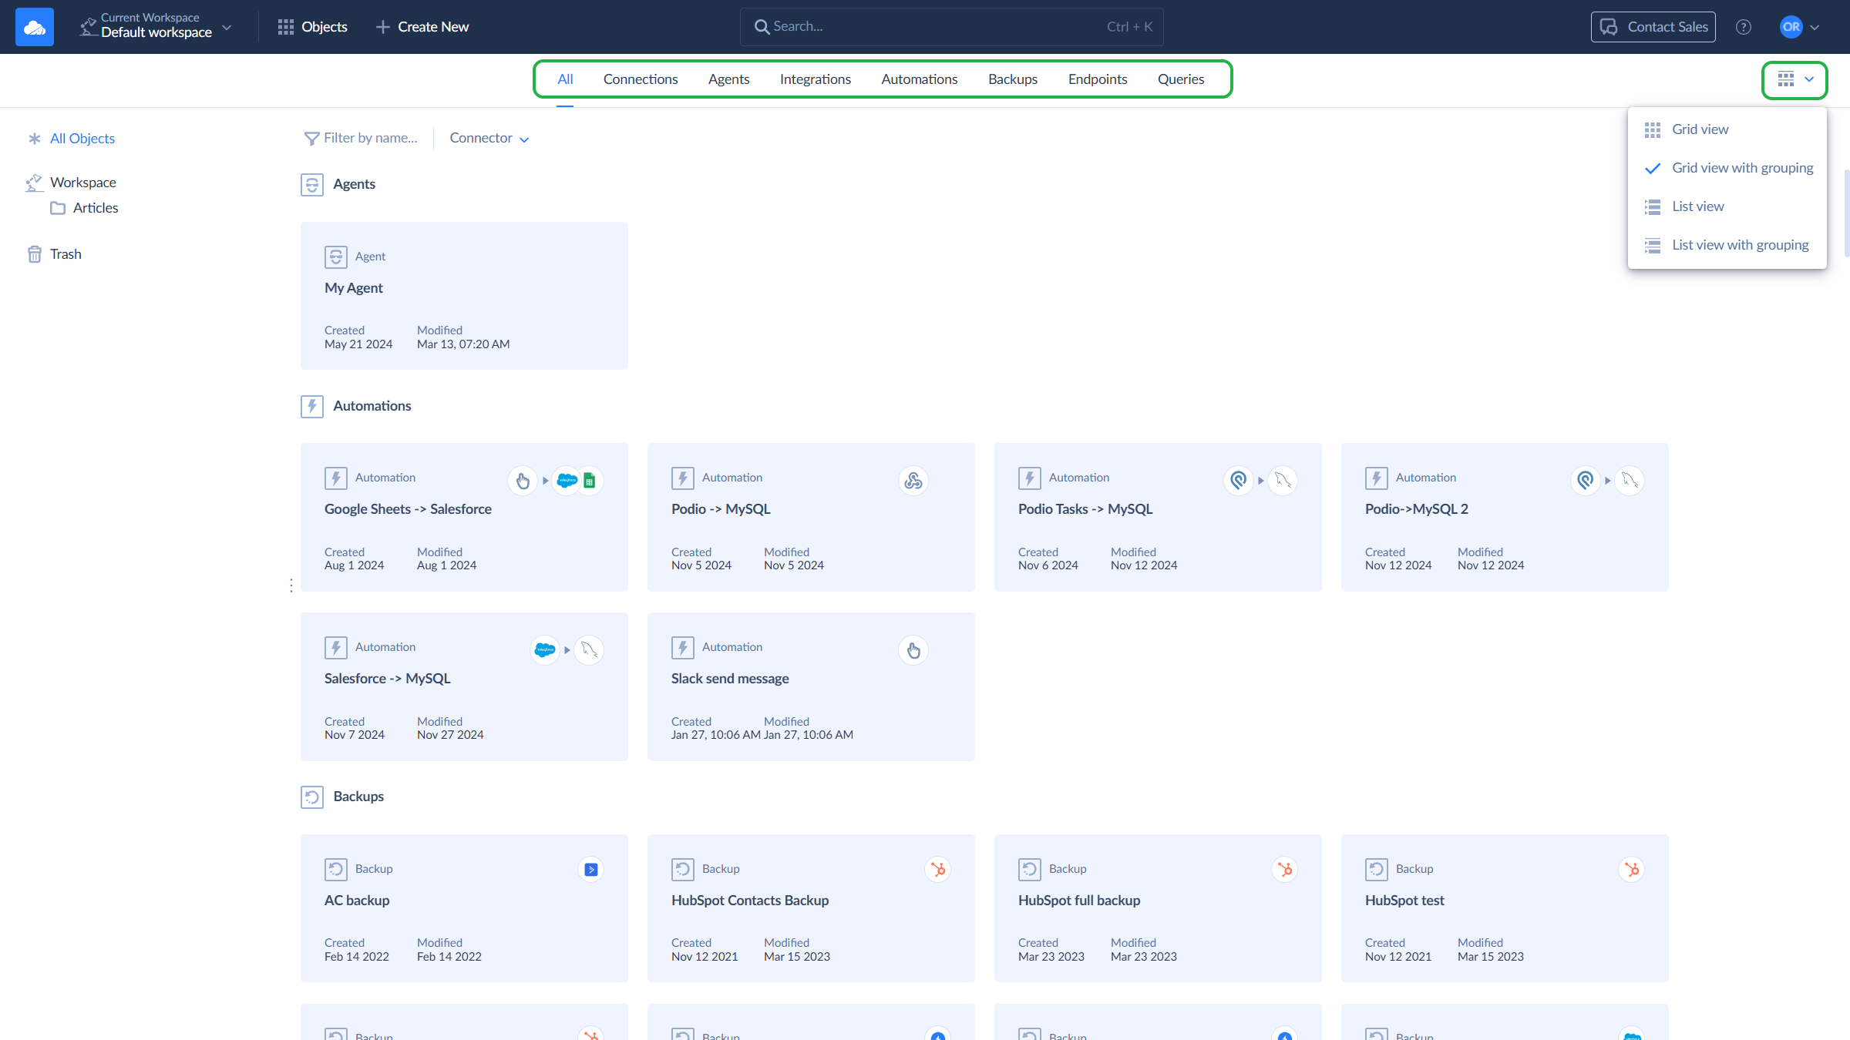1850x1040 pixels.
Task: Click the Create New button
Action: [422, 27]
